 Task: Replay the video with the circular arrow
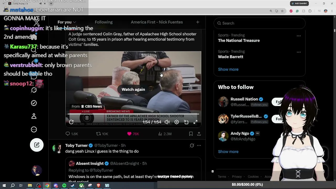[71, 122]
